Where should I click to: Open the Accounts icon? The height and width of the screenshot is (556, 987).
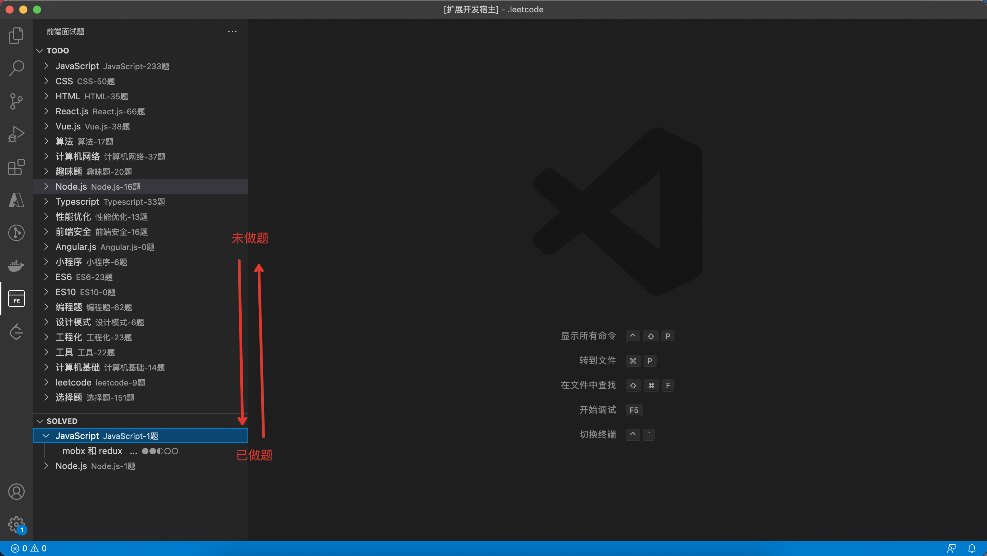pos(16,492)
